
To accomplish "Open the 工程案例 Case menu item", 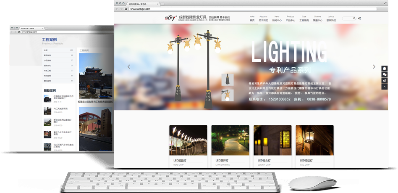I will tap(304, 19).
